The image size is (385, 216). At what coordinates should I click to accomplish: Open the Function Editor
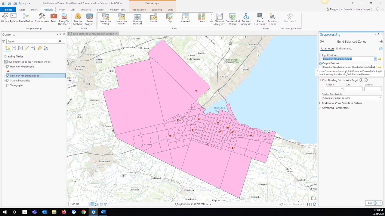point(273,19)
